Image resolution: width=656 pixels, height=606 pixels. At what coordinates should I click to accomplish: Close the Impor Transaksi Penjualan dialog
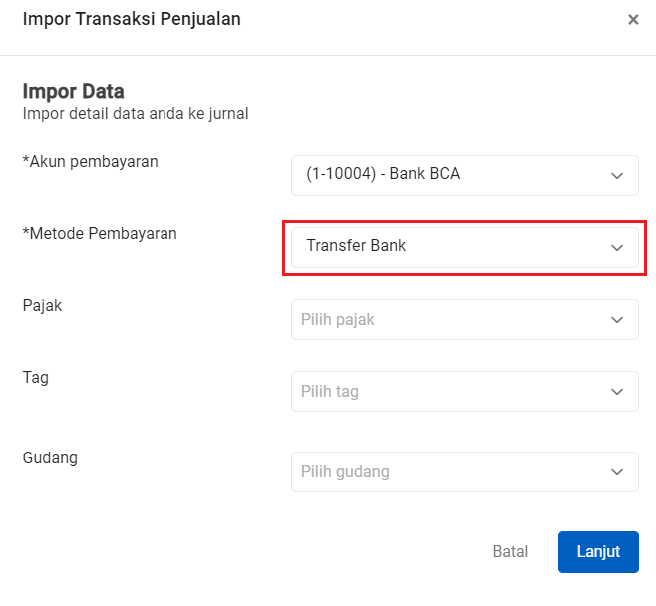click(633, 19)
